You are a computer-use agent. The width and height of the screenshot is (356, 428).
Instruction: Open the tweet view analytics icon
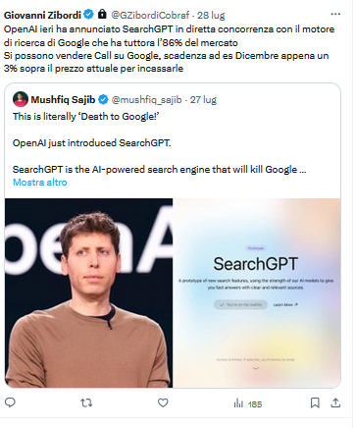pos(238,403)
